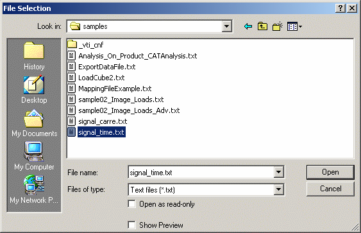Image resolution: width=361 pixels, height=233 pixels.
Task: Click the signal_time.txt file icon
Action: [72, 132]
